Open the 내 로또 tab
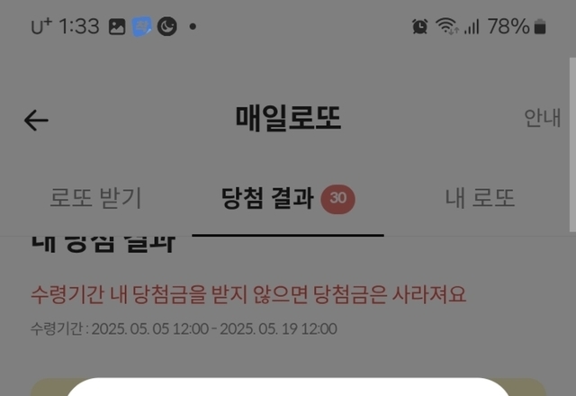The image size is (576, 396). point(480,198)
